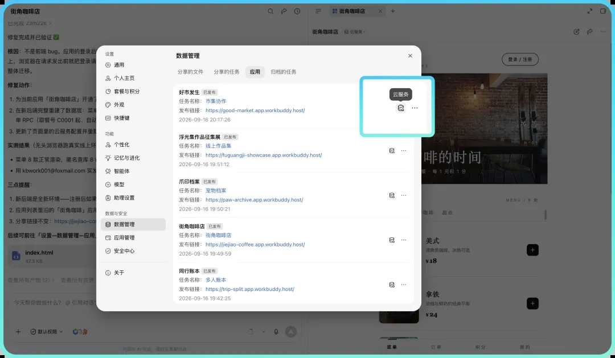The height and width of the screenshot is (358, 615).
Task: Click cloud service icon for 浮光集作品征集展
Action: coord(391,151)
